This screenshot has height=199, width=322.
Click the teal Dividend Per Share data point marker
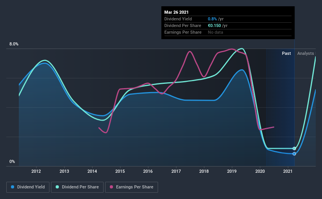[294, 148]
